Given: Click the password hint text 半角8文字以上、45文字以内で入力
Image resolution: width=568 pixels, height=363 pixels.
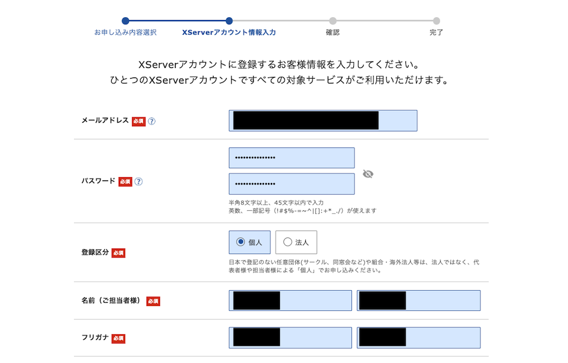Looking at the screenshot, I should click(x=276, y=203).
